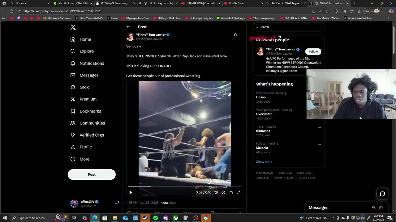396x222 pixels.
Task: Play the video
Action: pos(131,192)
